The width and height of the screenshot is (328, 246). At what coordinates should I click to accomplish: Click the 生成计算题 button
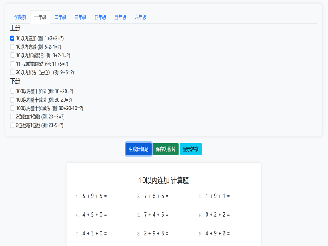pyautogui.click(x=139, y=149)
